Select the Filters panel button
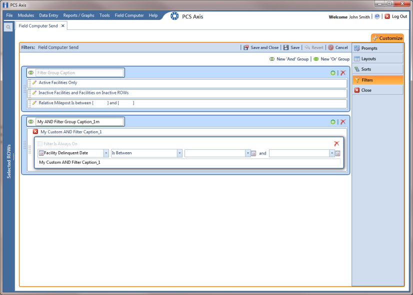The image size is (413, 295). [377, 80]
